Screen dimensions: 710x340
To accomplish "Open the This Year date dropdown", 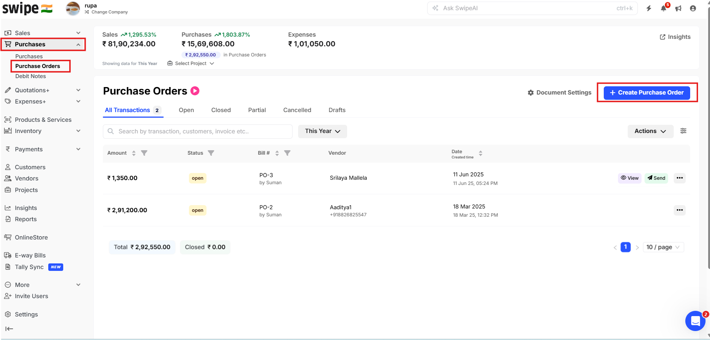I will point(322,131).
